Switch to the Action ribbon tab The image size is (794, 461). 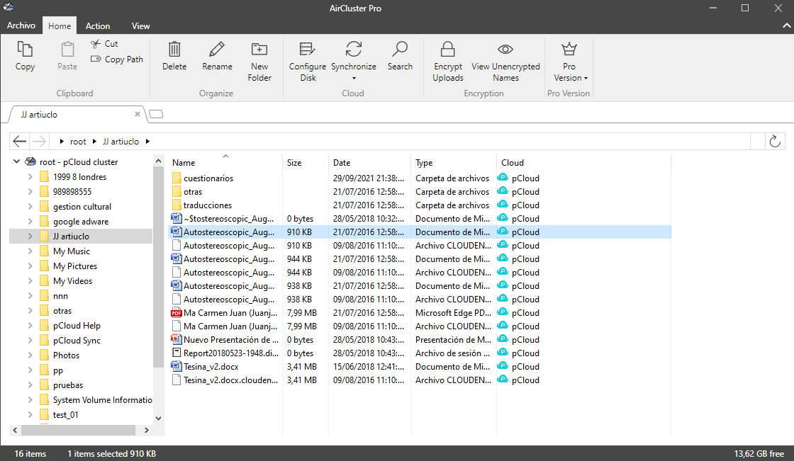98,26
